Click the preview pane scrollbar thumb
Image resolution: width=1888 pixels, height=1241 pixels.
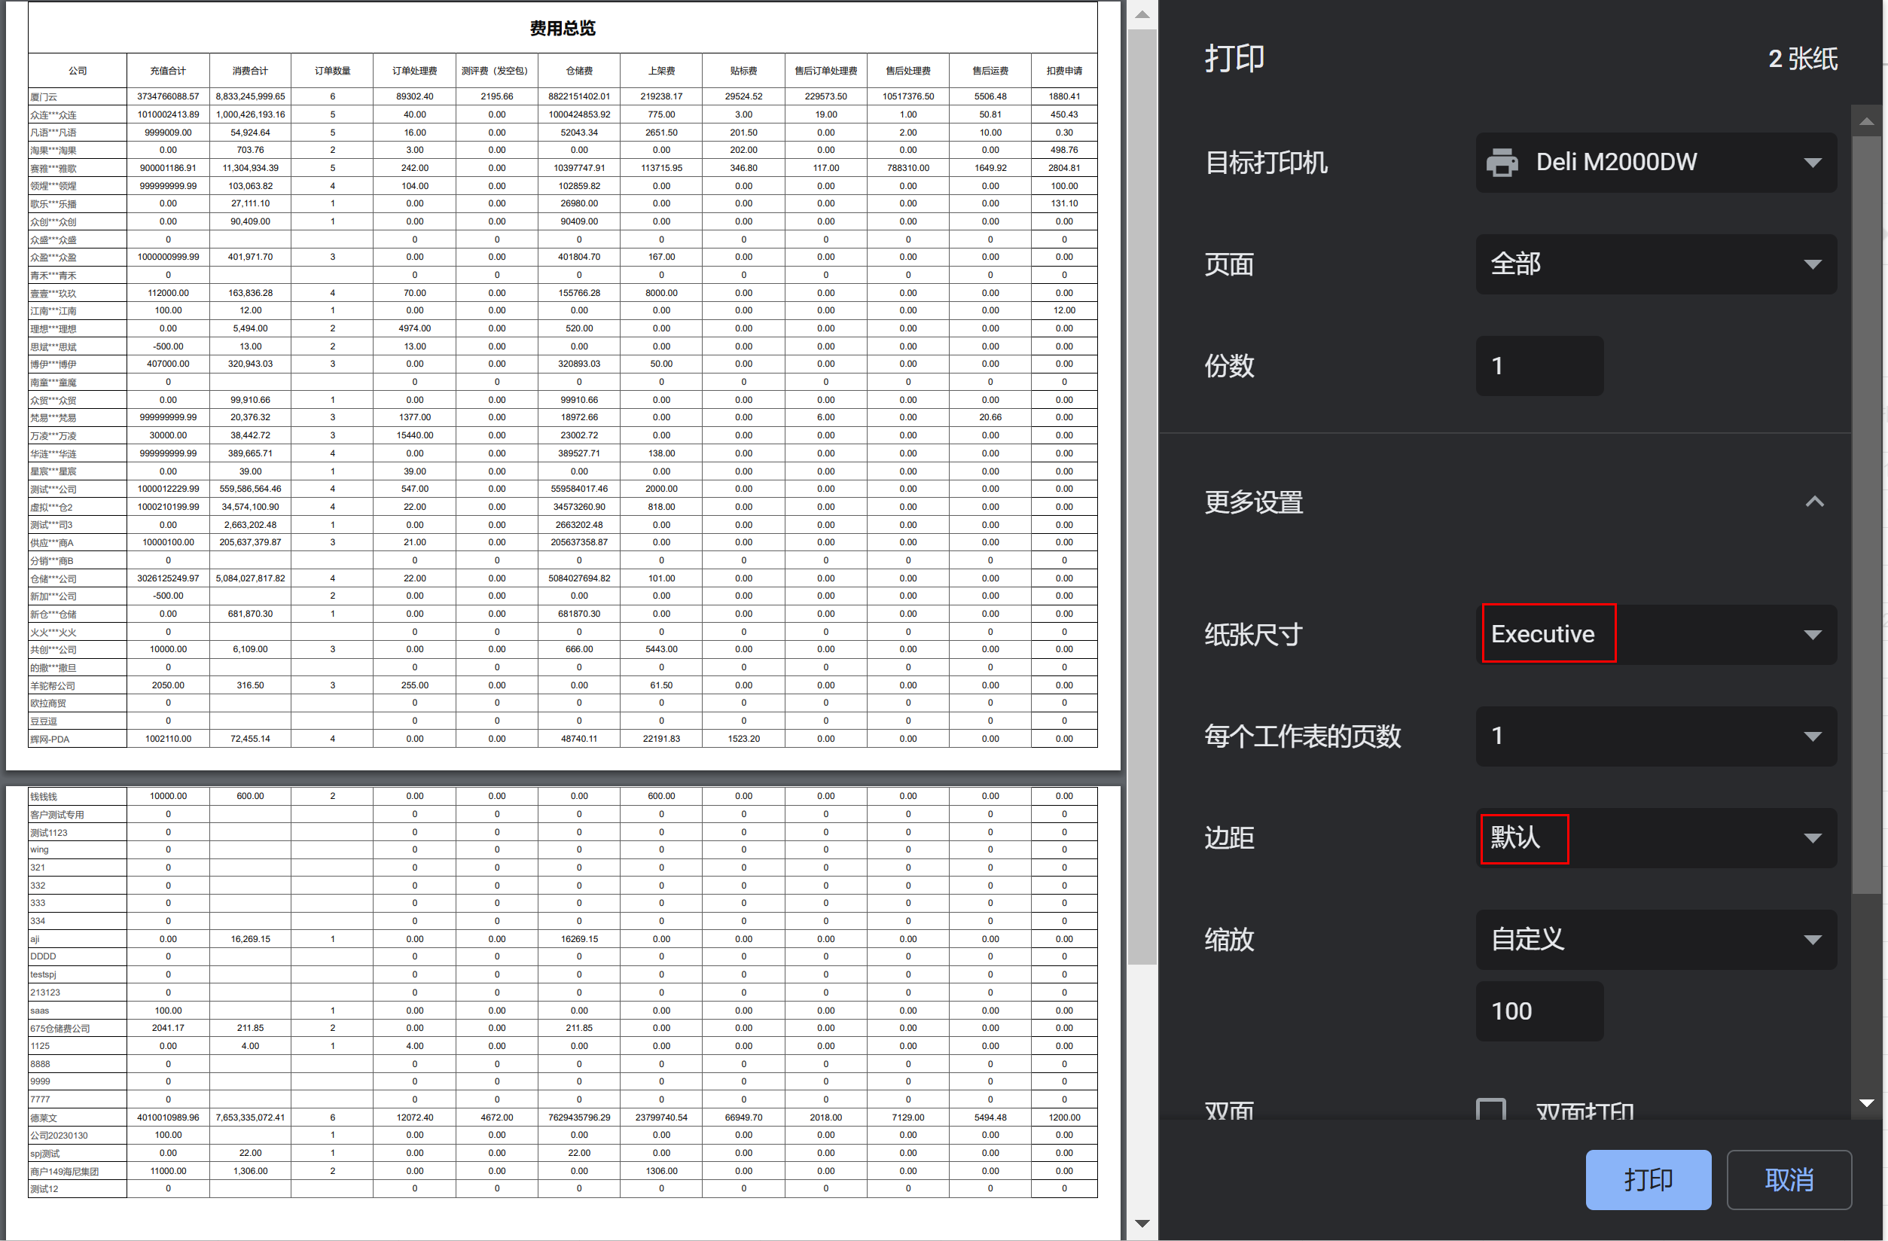[1142, 497]
